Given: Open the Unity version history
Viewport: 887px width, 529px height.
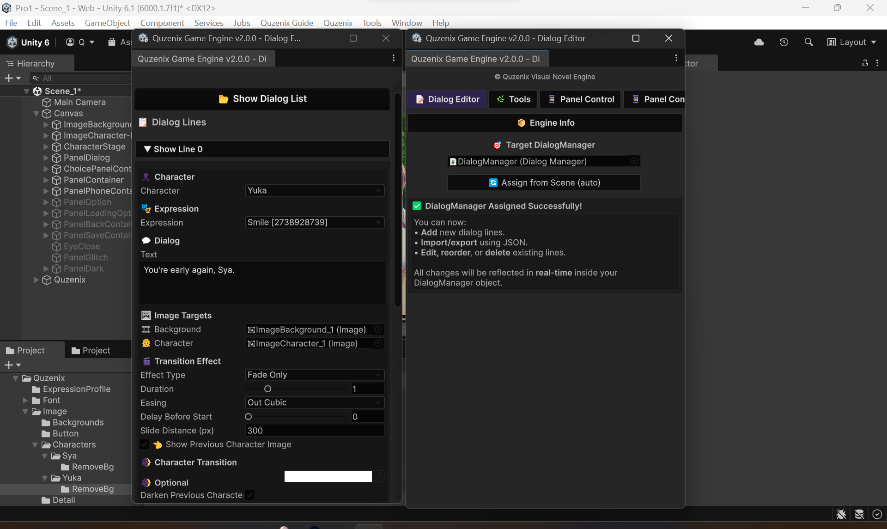Looking at the screenshot, I should point(784,42).
